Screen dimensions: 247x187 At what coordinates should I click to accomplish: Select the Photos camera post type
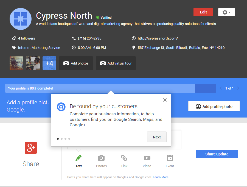[x=101, y=158]
